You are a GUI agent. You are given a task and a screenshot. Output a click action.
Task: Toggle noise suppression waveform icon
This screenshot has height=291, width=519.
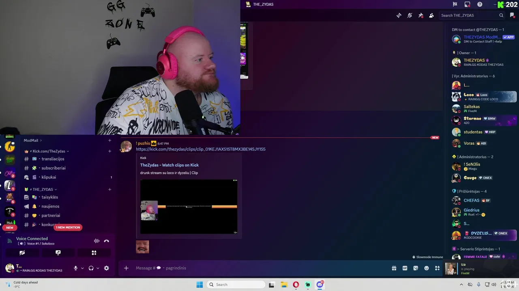point(97,241)
